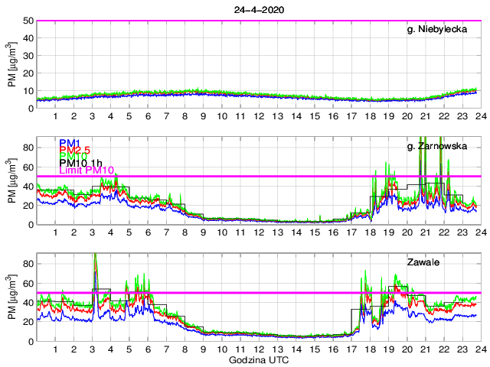Click the Zawale station label
Screen dimensions: 490x367
click(x=457, y=262)
